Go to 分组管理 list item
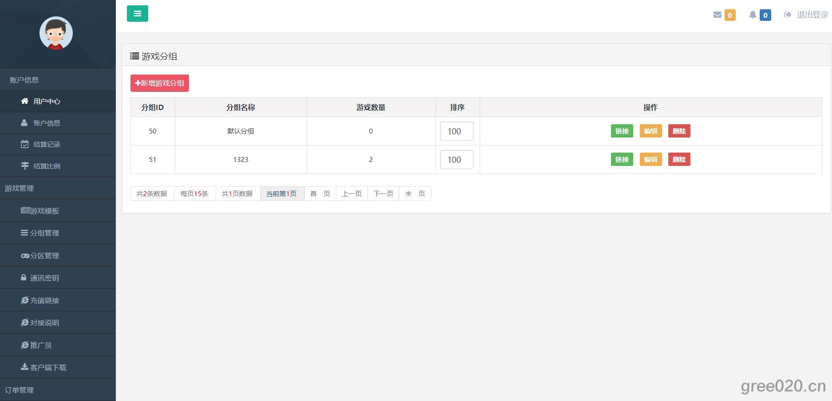The width and height of the screenshot is (832, 401). pyautogui.click(x=40, y=233)
